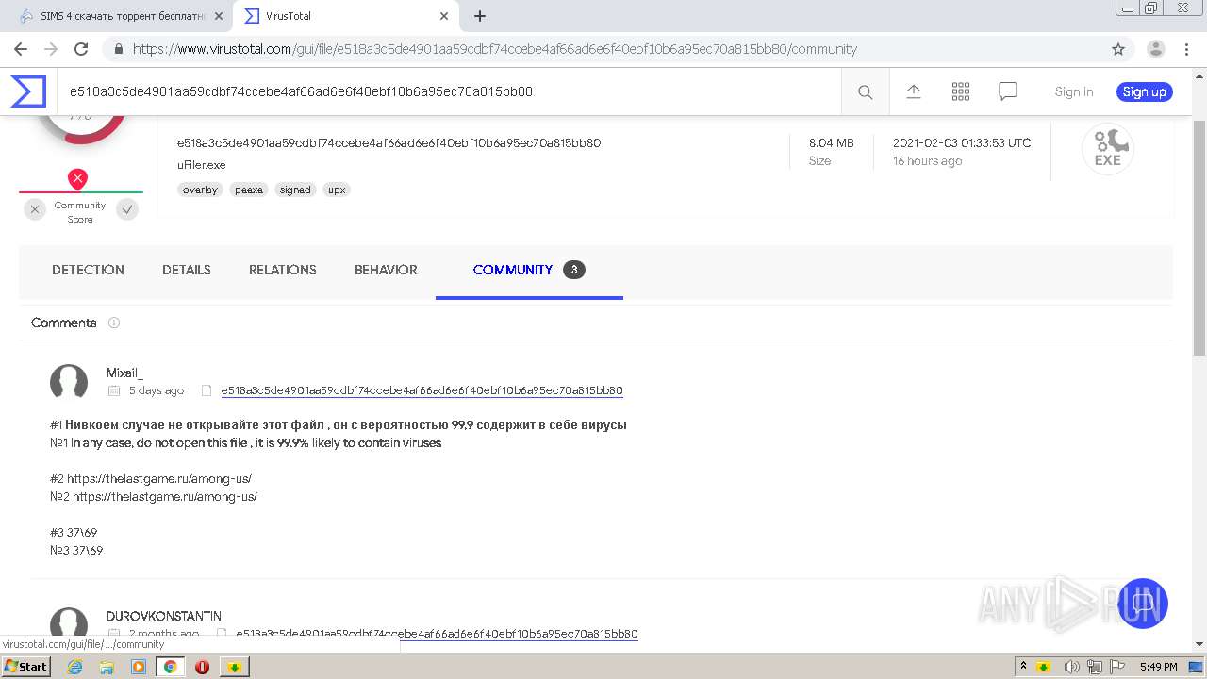Open the Chrome profile avatar icon
1207x679 pixels.
(1155, 49)
